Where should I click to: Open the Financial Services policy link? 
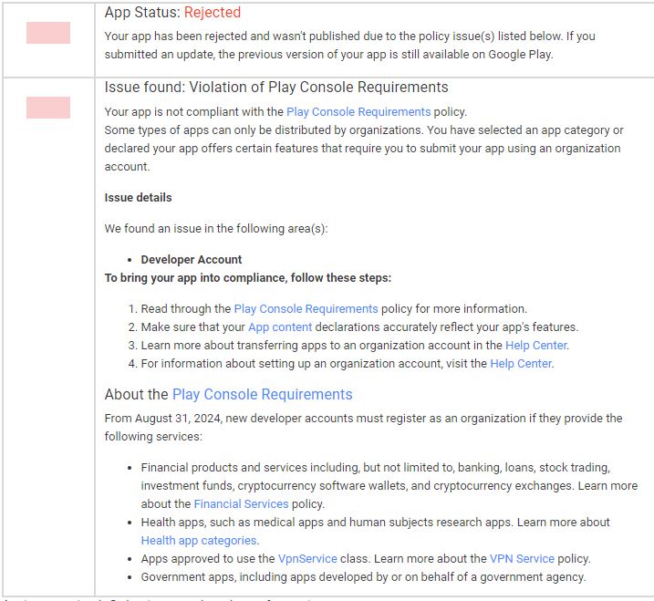[x=241, y=503]
